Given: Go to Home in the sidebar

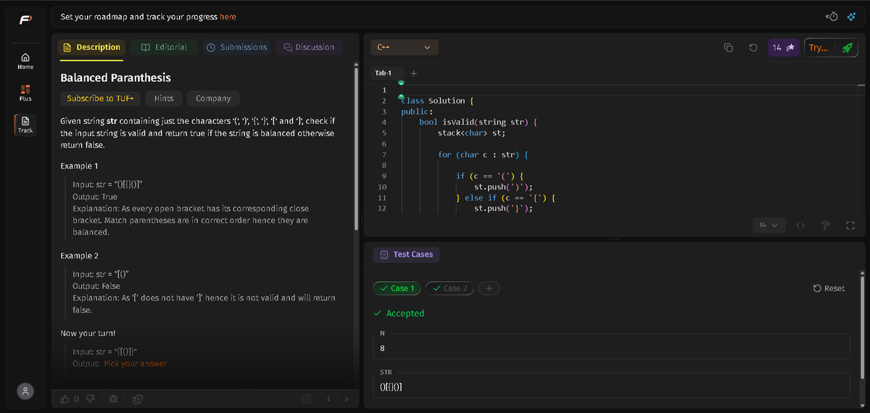Looking at the screenshot, I should pyautogui.click(x=25, y=61).
